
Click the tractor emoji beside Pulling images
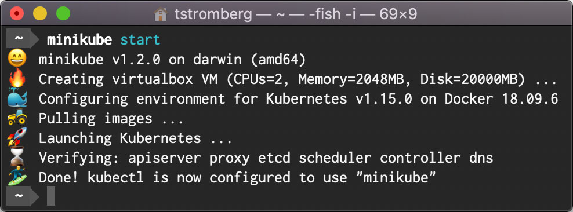[x=17, y=118]
